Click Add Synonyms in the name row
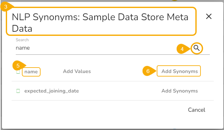This screenshot has height=130, width=224. pyautogui.click(x=179, y=71)
